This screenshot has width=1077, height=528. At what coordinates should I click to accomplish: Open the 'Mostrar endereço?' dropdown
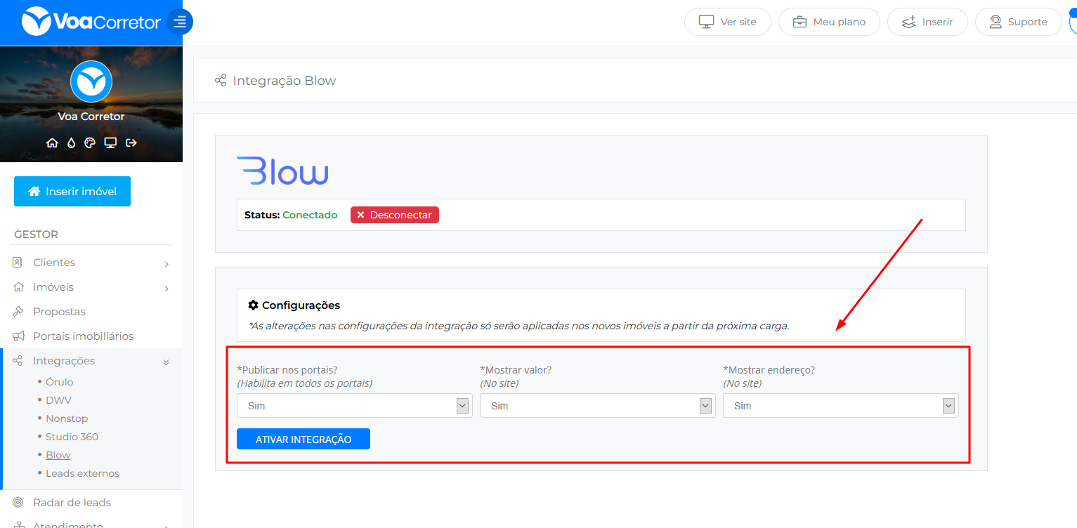(840, 406)
